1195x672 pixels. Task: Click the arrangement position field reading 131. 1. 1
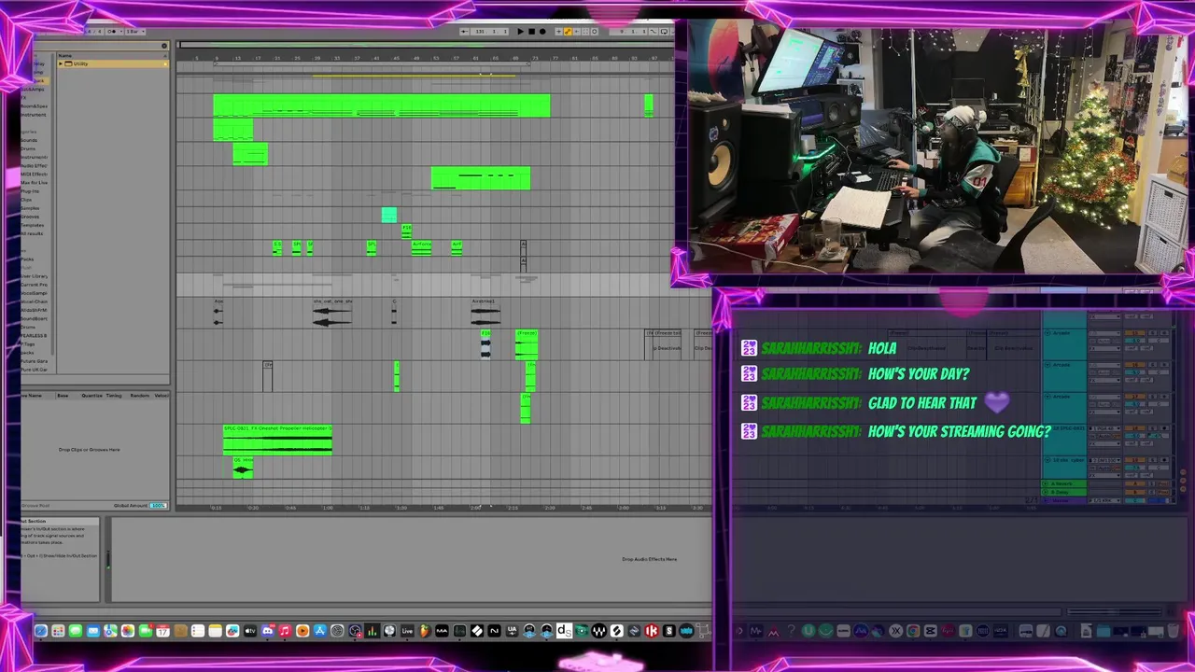click(x=491, y=32)
